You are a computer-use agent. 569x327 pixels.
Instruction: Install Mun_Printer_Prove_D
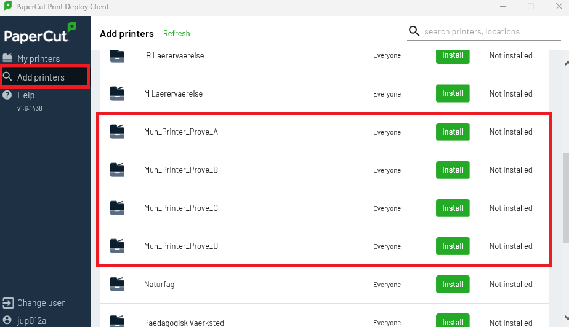tap(453, 246)
